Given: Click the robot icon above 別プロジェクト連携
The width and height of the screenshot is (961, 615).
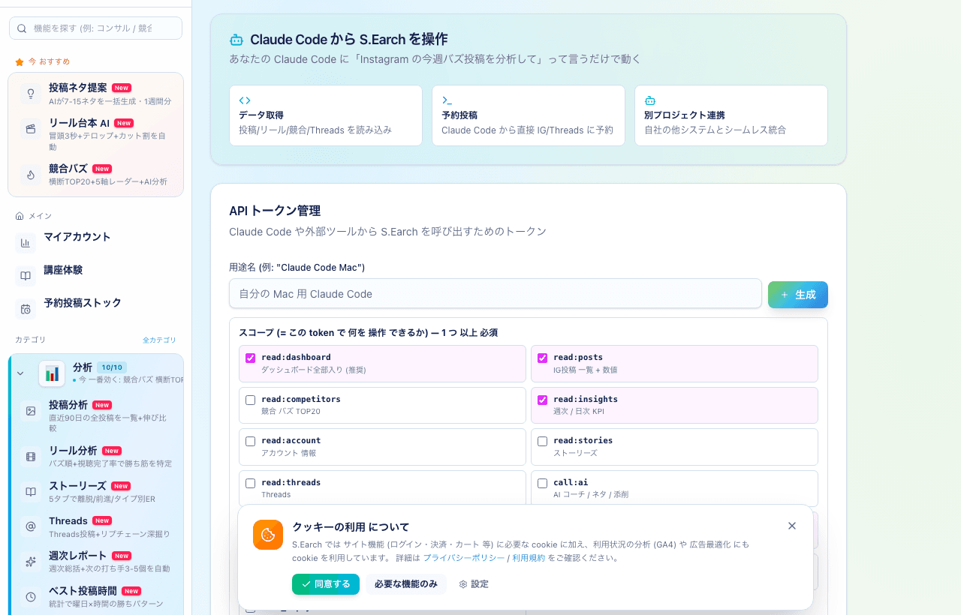Looking at the screenshot, I should pyautogui.click(x=650, y=100).
